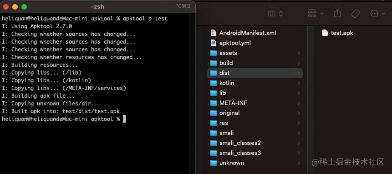Screen dimensions: 392x174
Task: Click the Share icon in Finder toolbar
Action: click(337, 13)
